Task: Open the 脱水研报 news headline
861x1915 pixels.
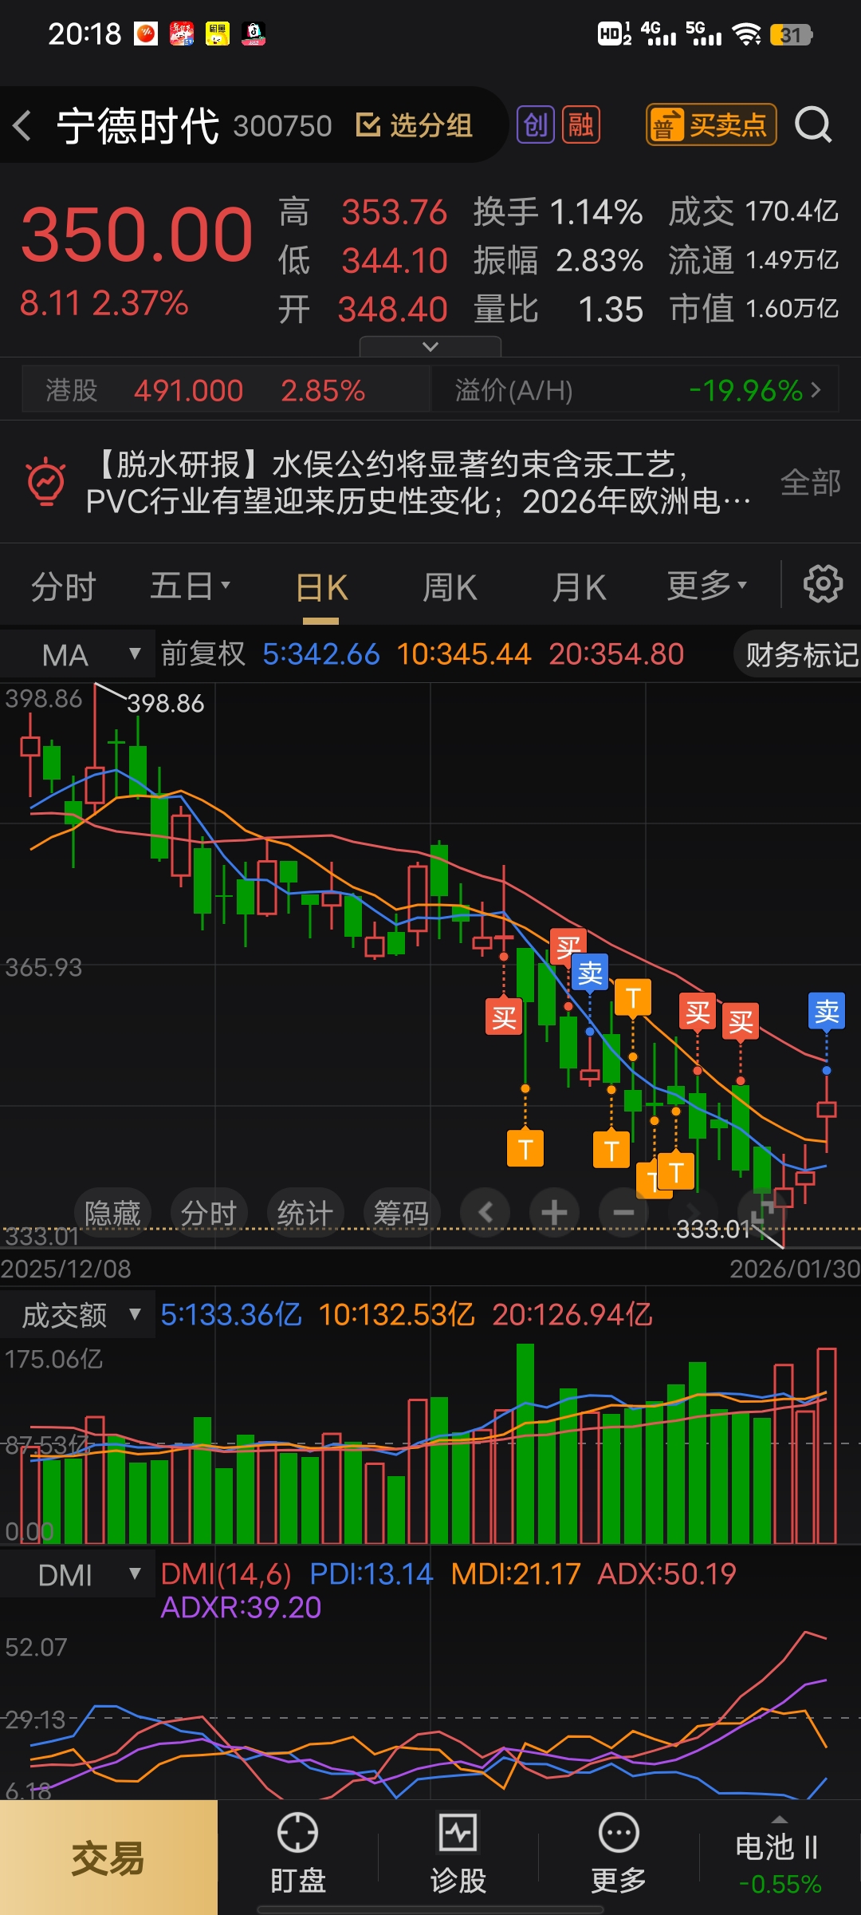Action: coord(419,483)
